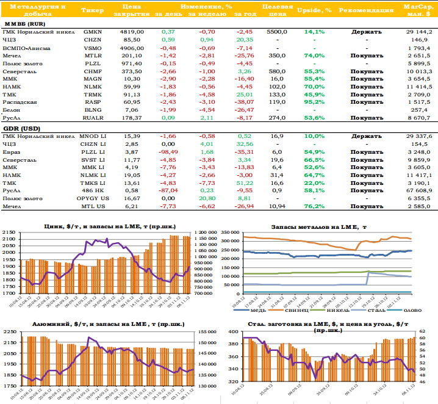Select the Рекомендация column header

366,10
